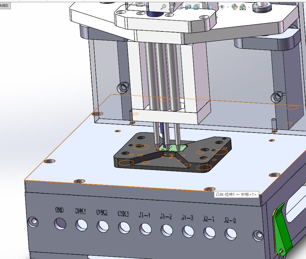This screenshot has width=306, height=259.
Task: Click the engraved GND text
Action: pos(60,210)
